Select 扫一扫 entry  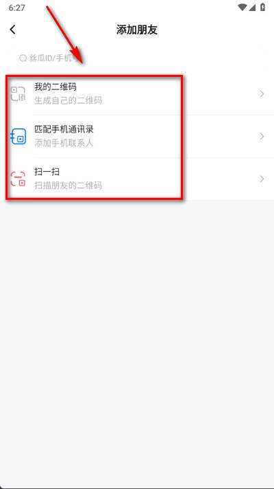(137, 179)
